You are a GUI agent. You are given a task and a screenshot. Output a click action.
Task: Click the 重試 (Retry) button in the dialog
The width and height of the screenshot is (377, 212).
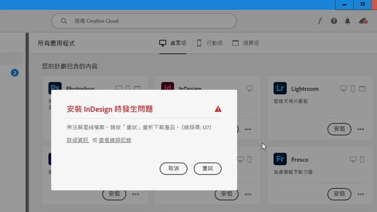[208, 169]
